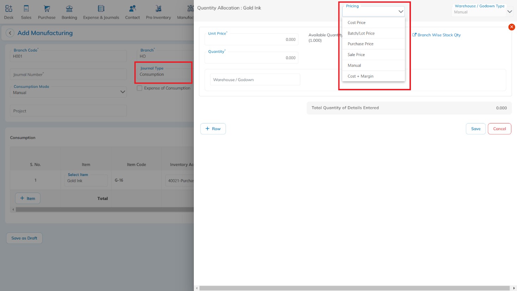The image size is (517, 291).
Task: Tick the Expense of Consumption checkbox
Action: [140, 88]
